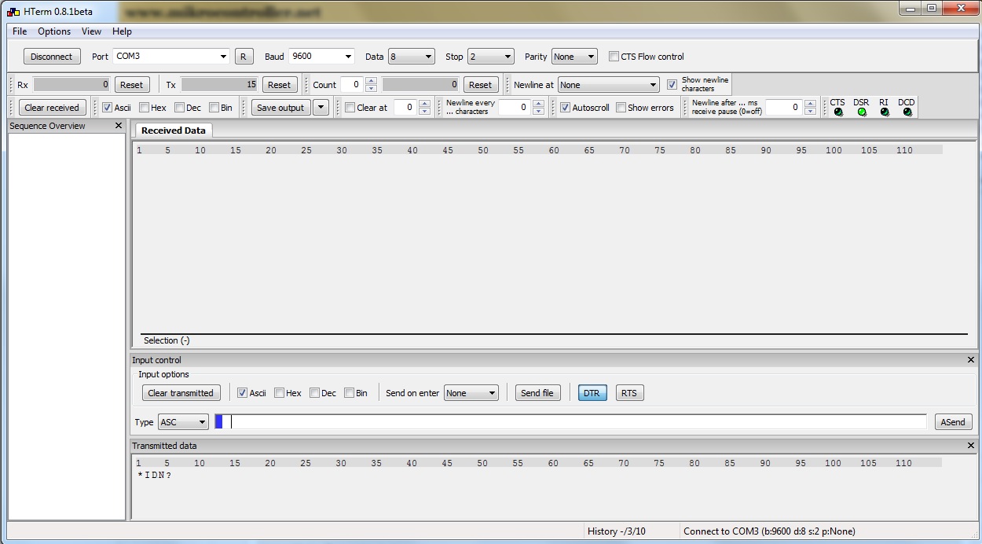Open the Data bits dropdown
Viewport: 982px width, 544px height.
tap(412, 57)
